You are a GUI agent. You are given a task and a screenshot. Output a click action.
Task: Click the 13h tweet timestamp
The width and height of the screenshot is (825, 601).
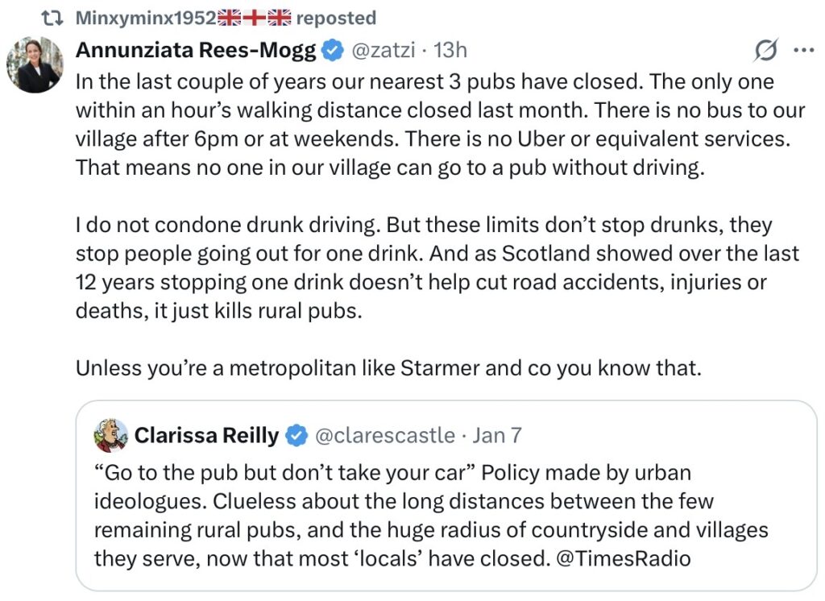450,50
